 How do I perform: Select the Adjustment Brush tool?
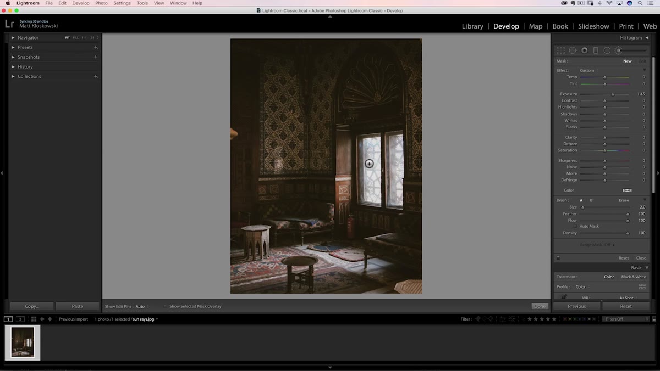coord(631,50)
